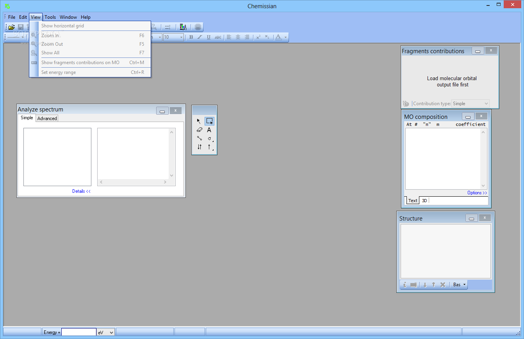Align text left

[x=229, y=37]
